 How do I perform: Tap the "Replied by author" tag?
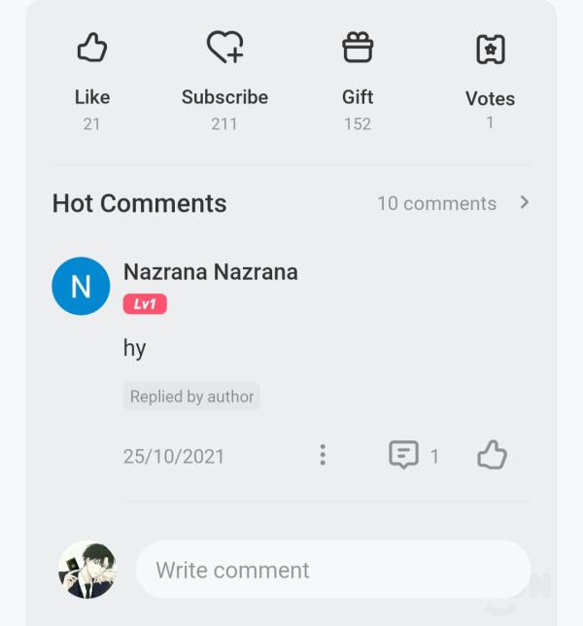pos(191,397)
